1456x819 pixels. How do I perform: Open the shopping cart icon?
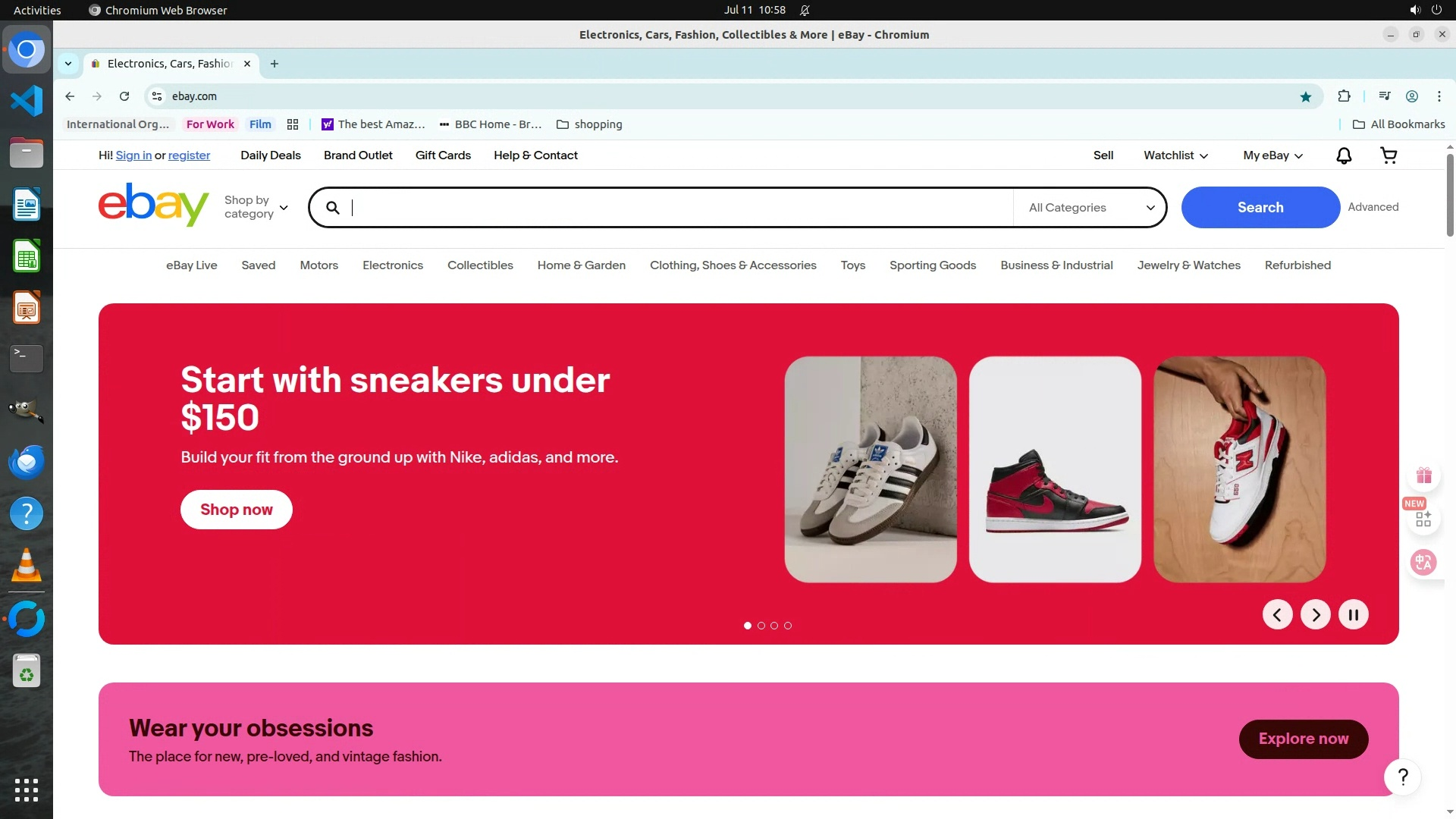[1389, 155]
